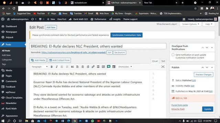The image size is (220, 123).
Task: Reload the current browser page
Action: point(14,9)
